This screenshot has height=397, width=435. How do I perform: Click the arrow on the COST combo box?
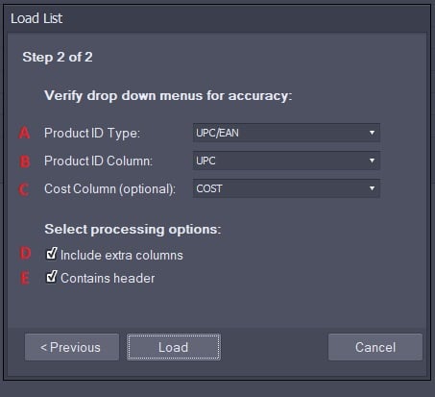click(372, 188)
